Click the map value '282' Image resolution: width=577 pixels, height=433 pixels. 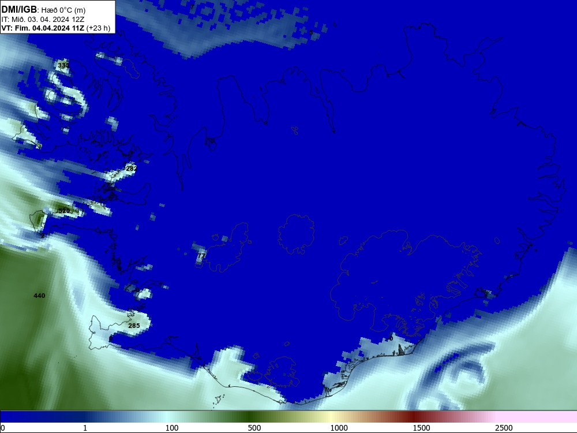(132, 169)
